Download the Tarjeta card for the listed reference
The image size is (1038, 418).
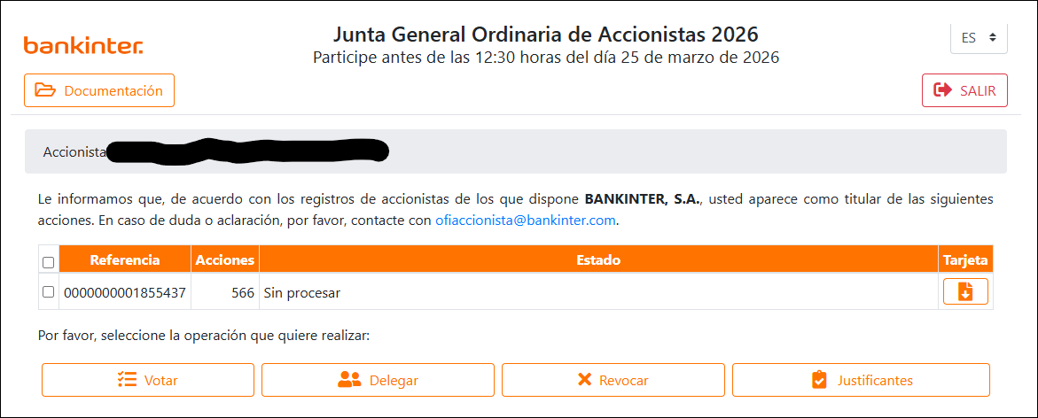coord(965,291)
